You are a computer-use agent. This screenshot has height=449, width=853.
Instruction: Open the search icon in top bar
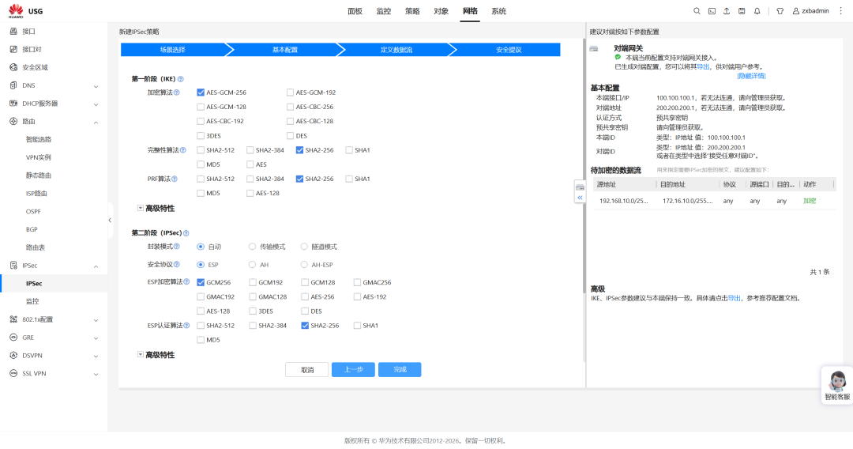(x=697, y=11)
